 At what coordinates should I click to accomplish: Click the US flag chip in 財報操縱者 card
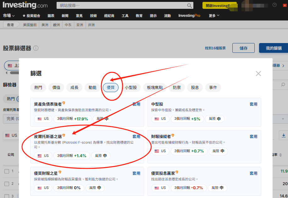click(x=160, y=151)
